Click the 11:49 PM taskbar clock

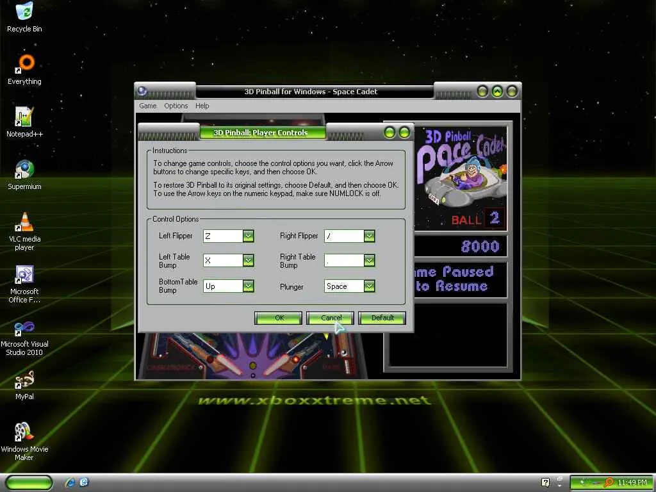[x=632, y=483]
